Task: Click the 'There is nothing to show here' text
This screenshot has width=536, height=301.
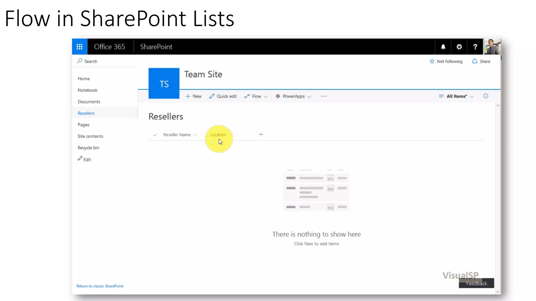Action: click(316, 234)
